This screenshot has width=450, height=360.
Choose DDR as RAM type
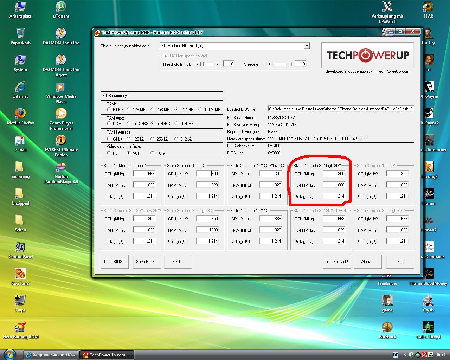click(109, 123)
